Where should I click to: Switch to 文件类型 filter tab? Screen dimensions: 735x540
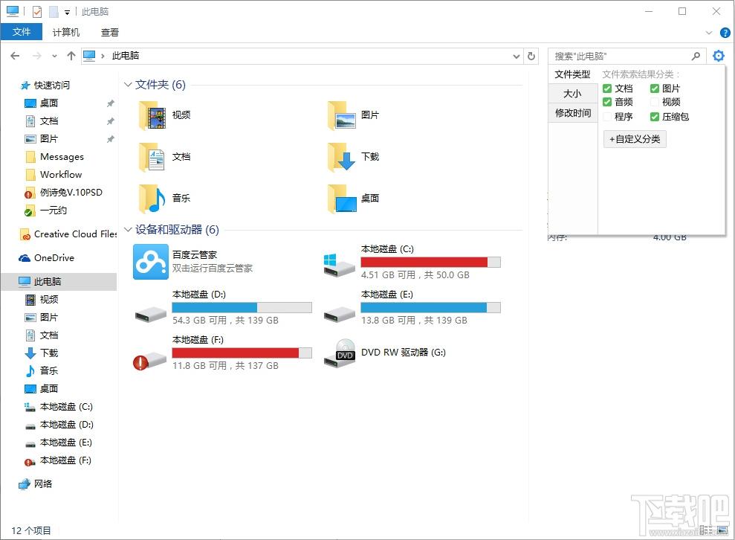[573, 74]
